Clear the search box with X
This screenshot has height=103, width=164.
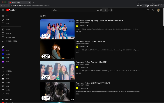[101, 10]
